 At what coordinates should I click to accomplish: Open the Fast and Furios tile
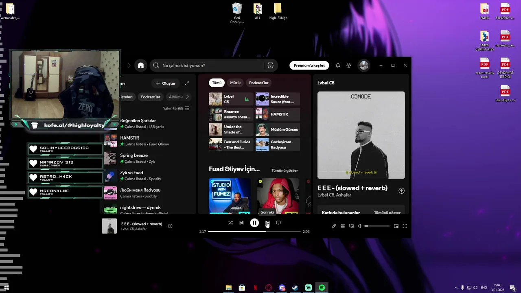pyautogui.click(x=231, y=144)
